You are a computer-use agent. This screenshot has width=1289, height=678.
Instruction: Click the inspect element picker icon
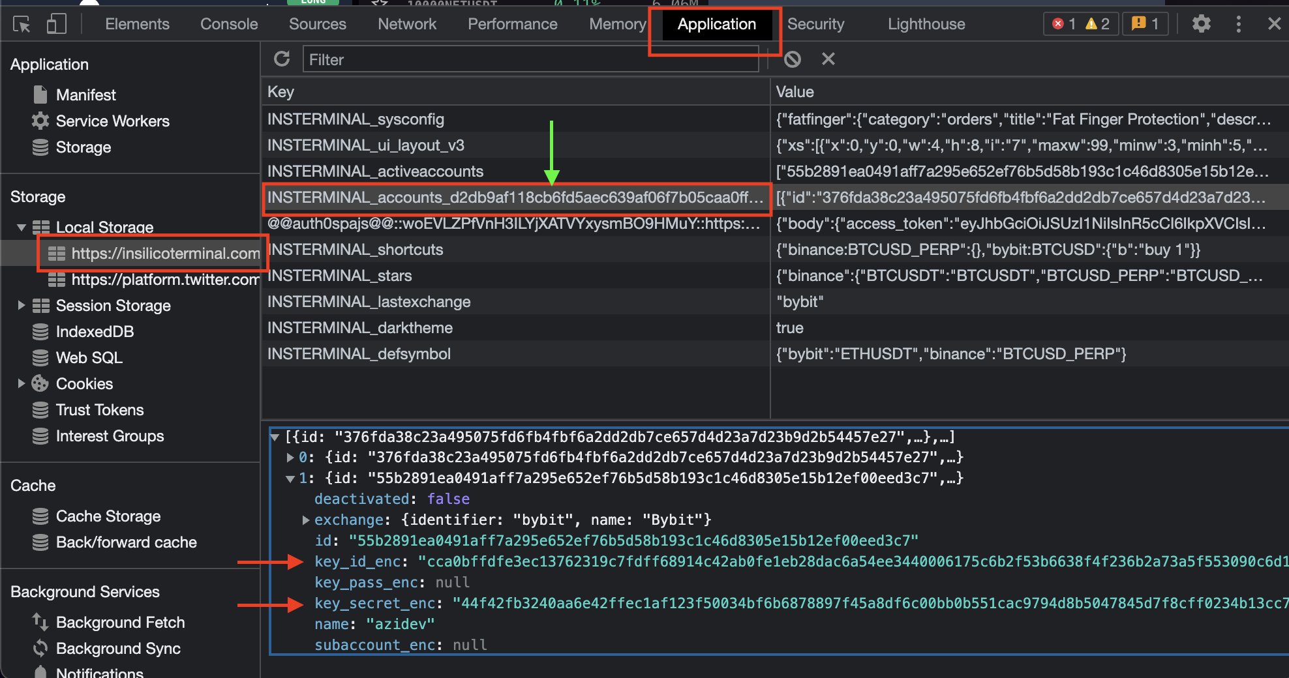pos(22,25)
